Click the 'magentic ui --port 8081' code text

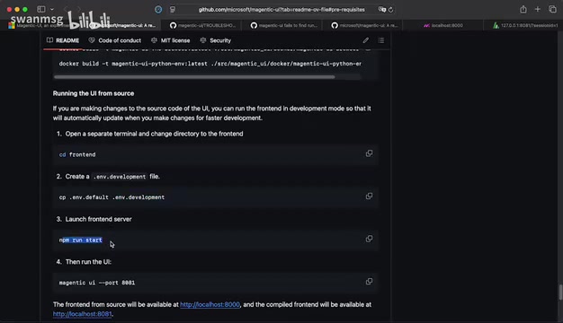click(x=97, y=283)
